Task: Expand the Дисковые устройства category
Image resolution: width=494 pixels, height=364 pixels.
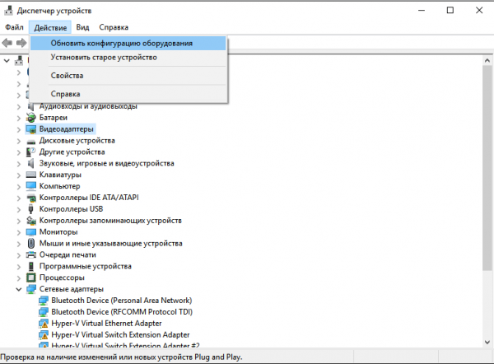Action: (x=19, y=141)
